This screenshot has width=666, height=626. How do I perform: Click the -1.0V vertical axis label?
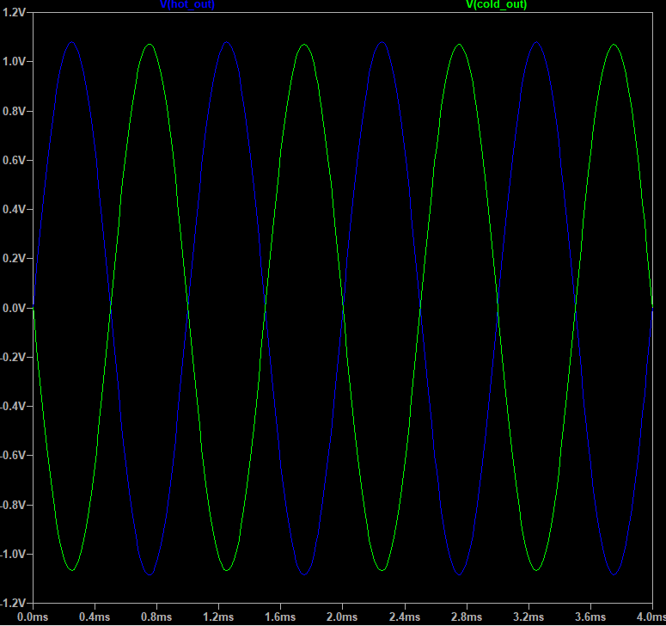coord(13,554)
